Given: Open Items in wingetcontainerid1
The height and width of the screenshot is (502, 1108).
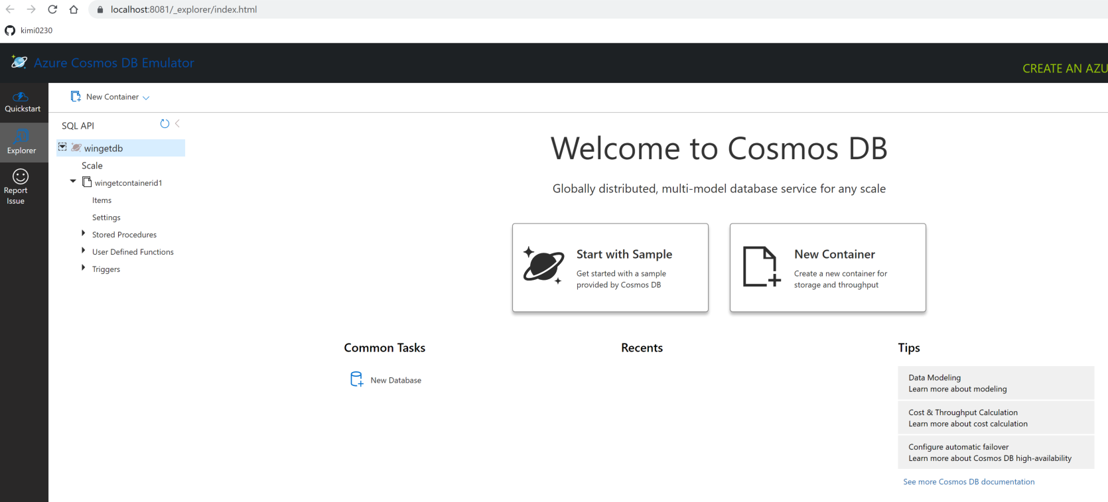Looking at the screenshot, I should point(102,200).
